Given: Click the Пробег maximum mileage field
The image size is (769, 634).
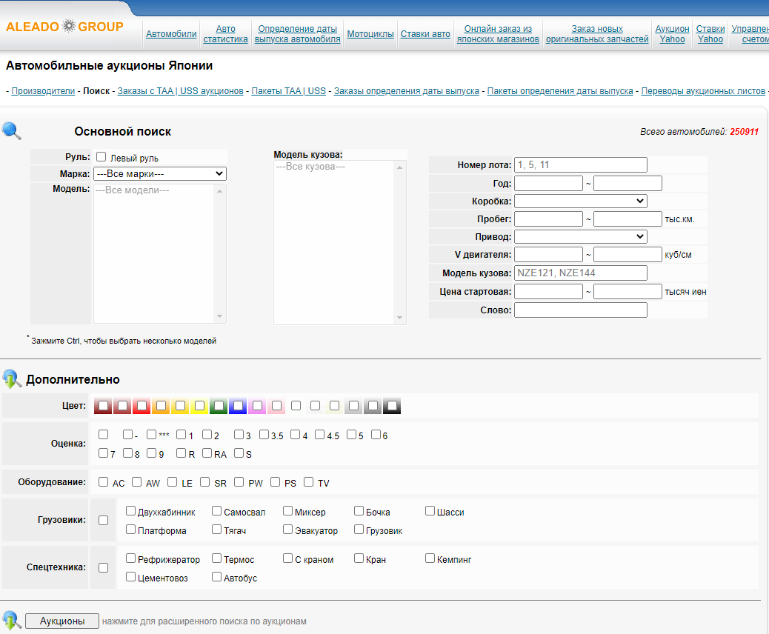Looking at the screenshot, I should [x=627, y=218].
